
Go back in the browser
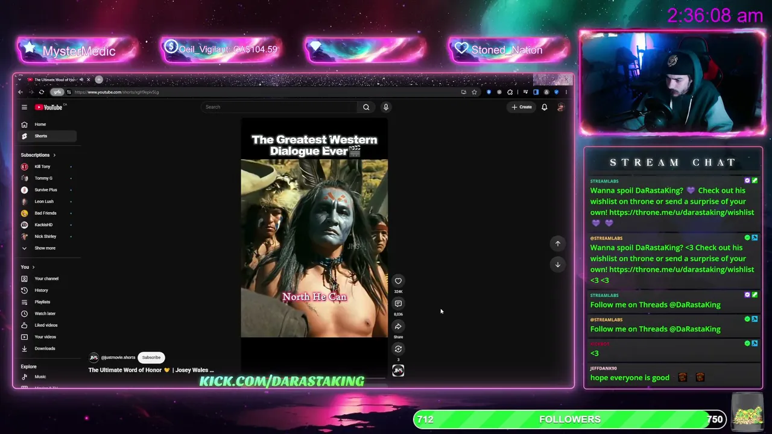(x=21, y=92)
